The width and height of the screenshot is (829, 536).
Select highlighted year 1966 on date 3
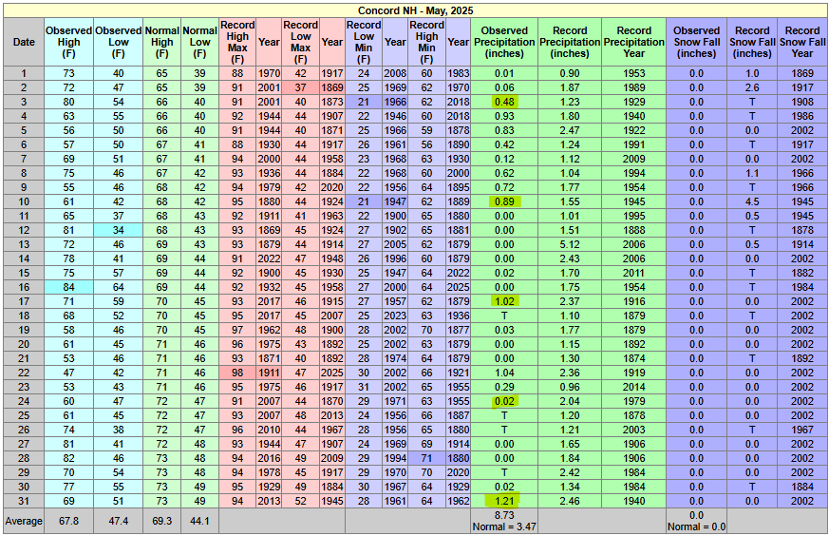(x=395, y=102)
